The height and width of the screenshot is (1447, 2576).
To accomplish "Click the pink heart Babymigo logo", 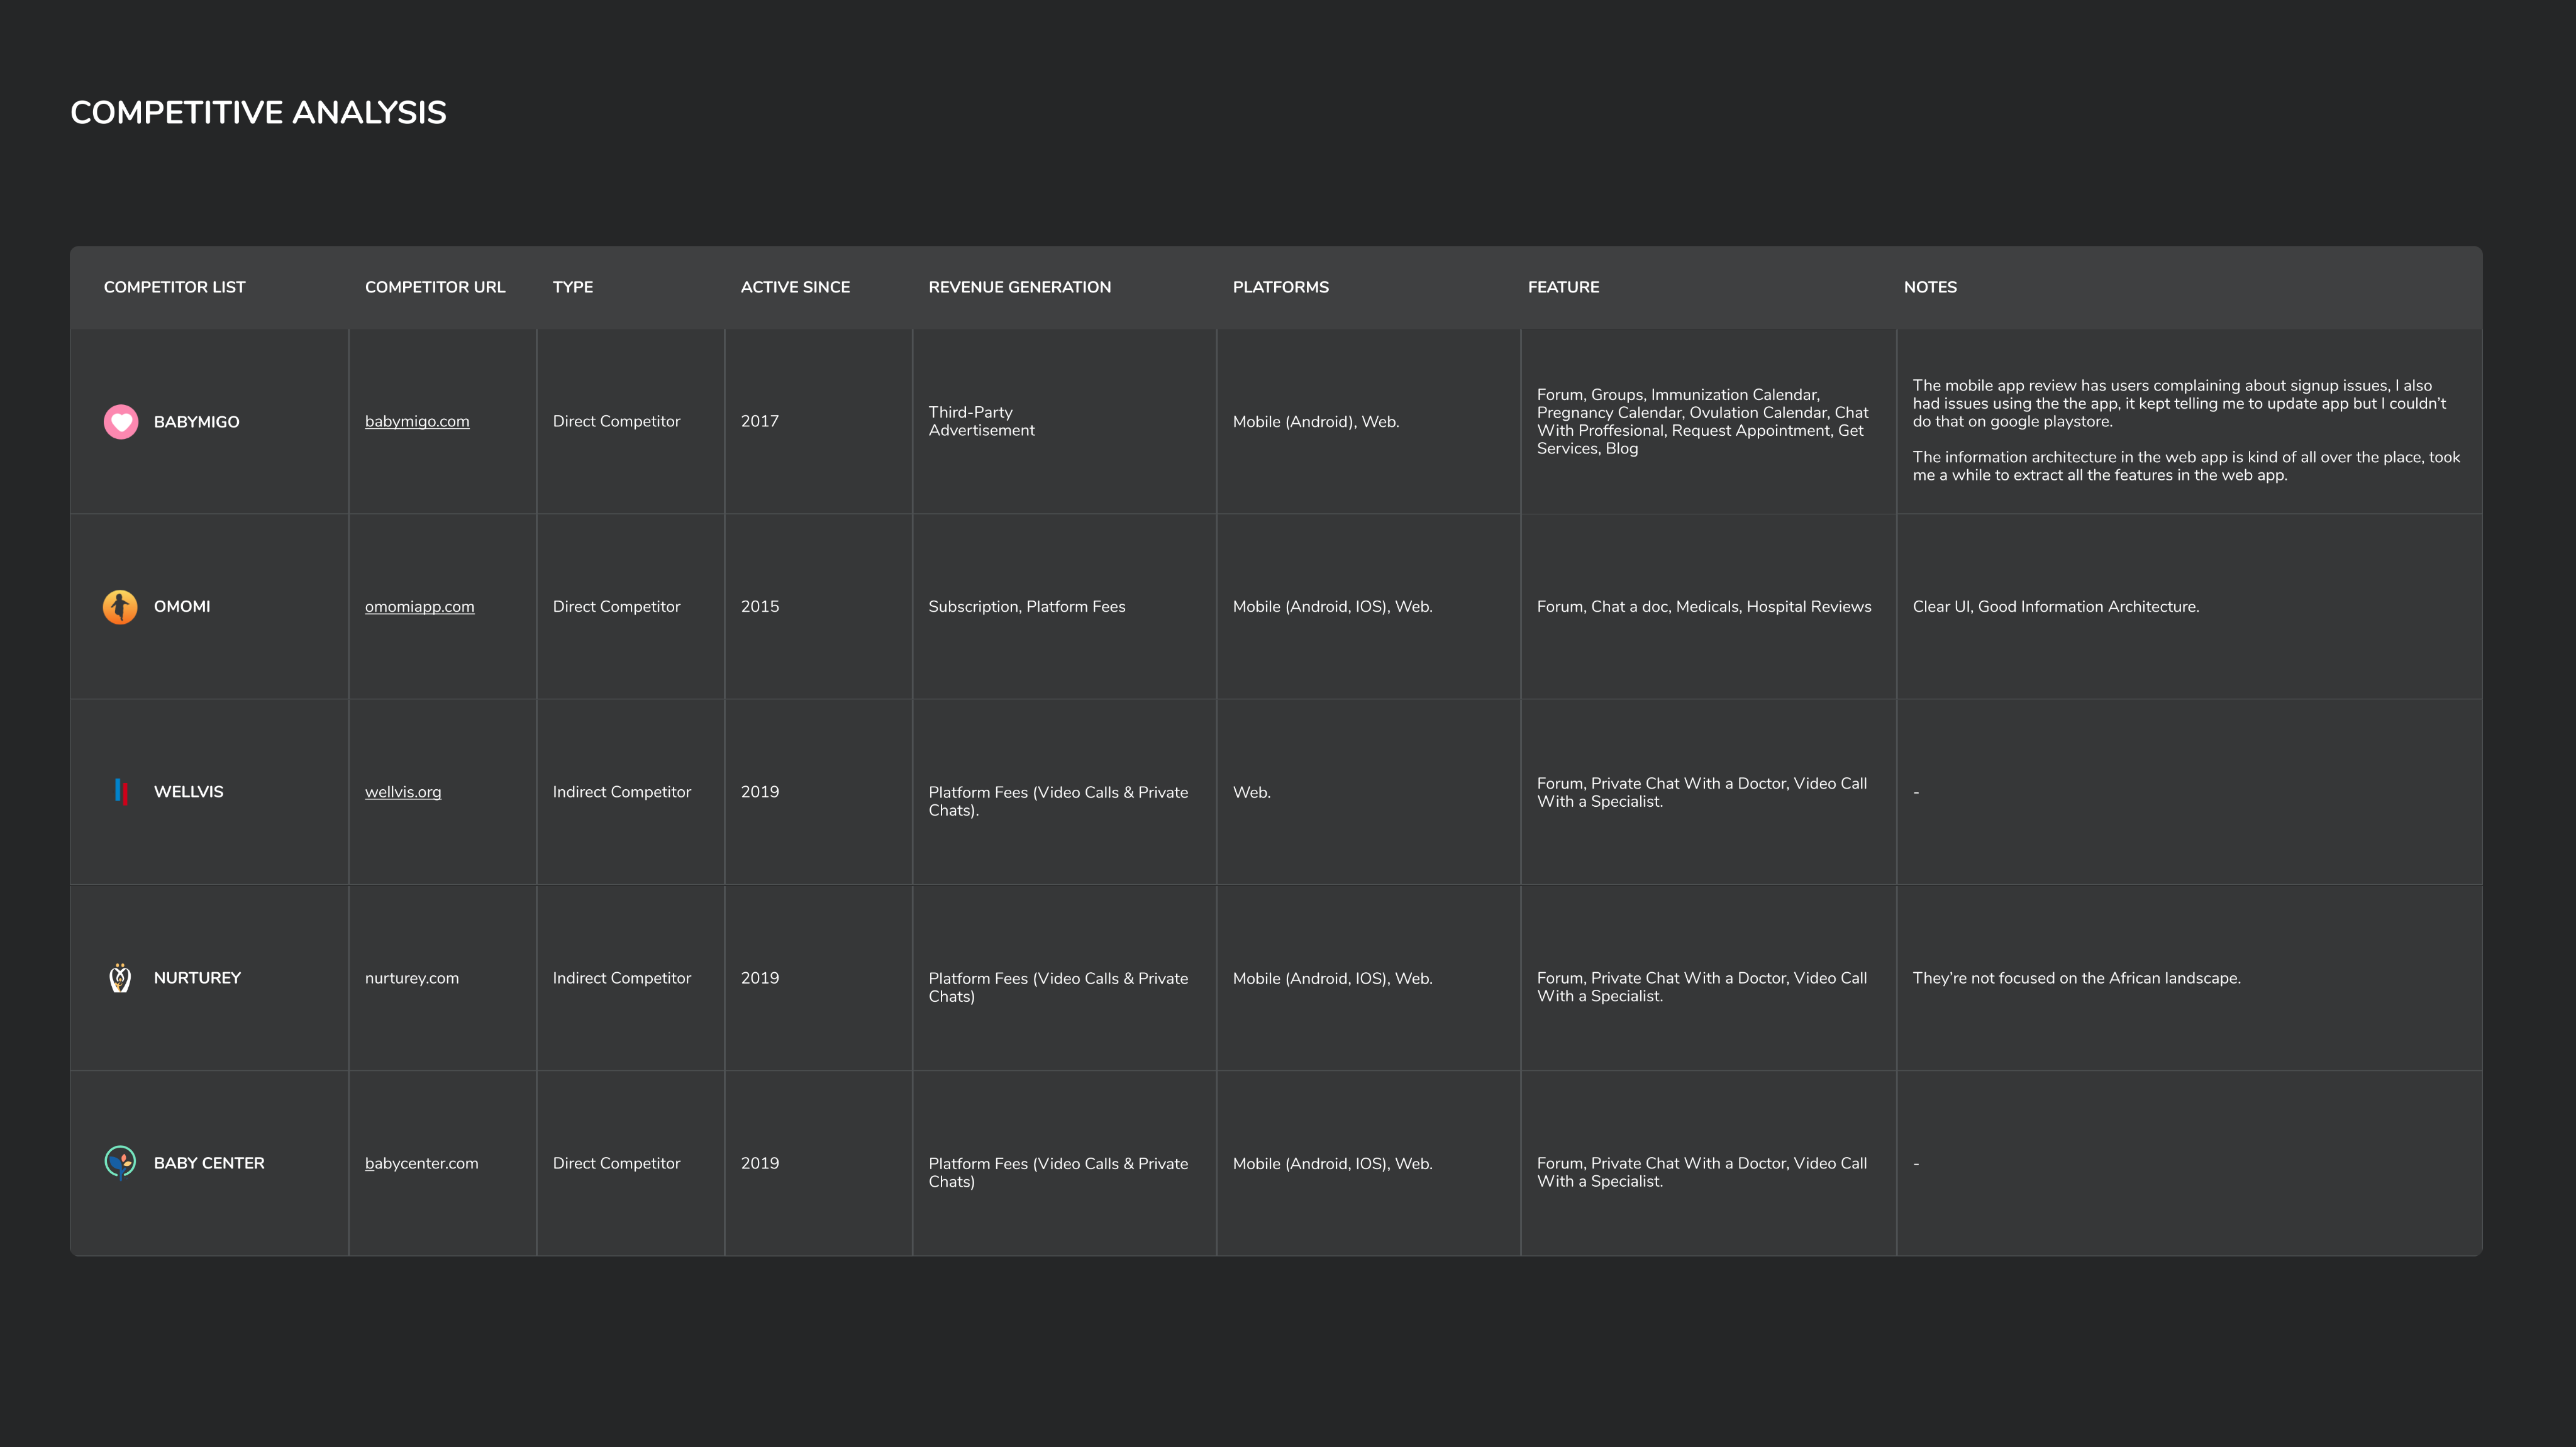I will tap(121, 422).
